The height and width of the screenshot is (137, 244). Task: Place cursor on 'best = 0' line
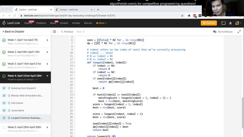point(98,88)
